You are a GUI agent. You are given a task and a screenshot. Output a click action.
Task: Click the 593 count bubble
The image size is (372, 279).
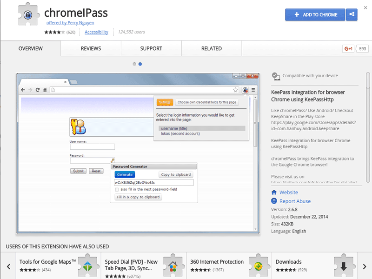[x=362, y=49]
